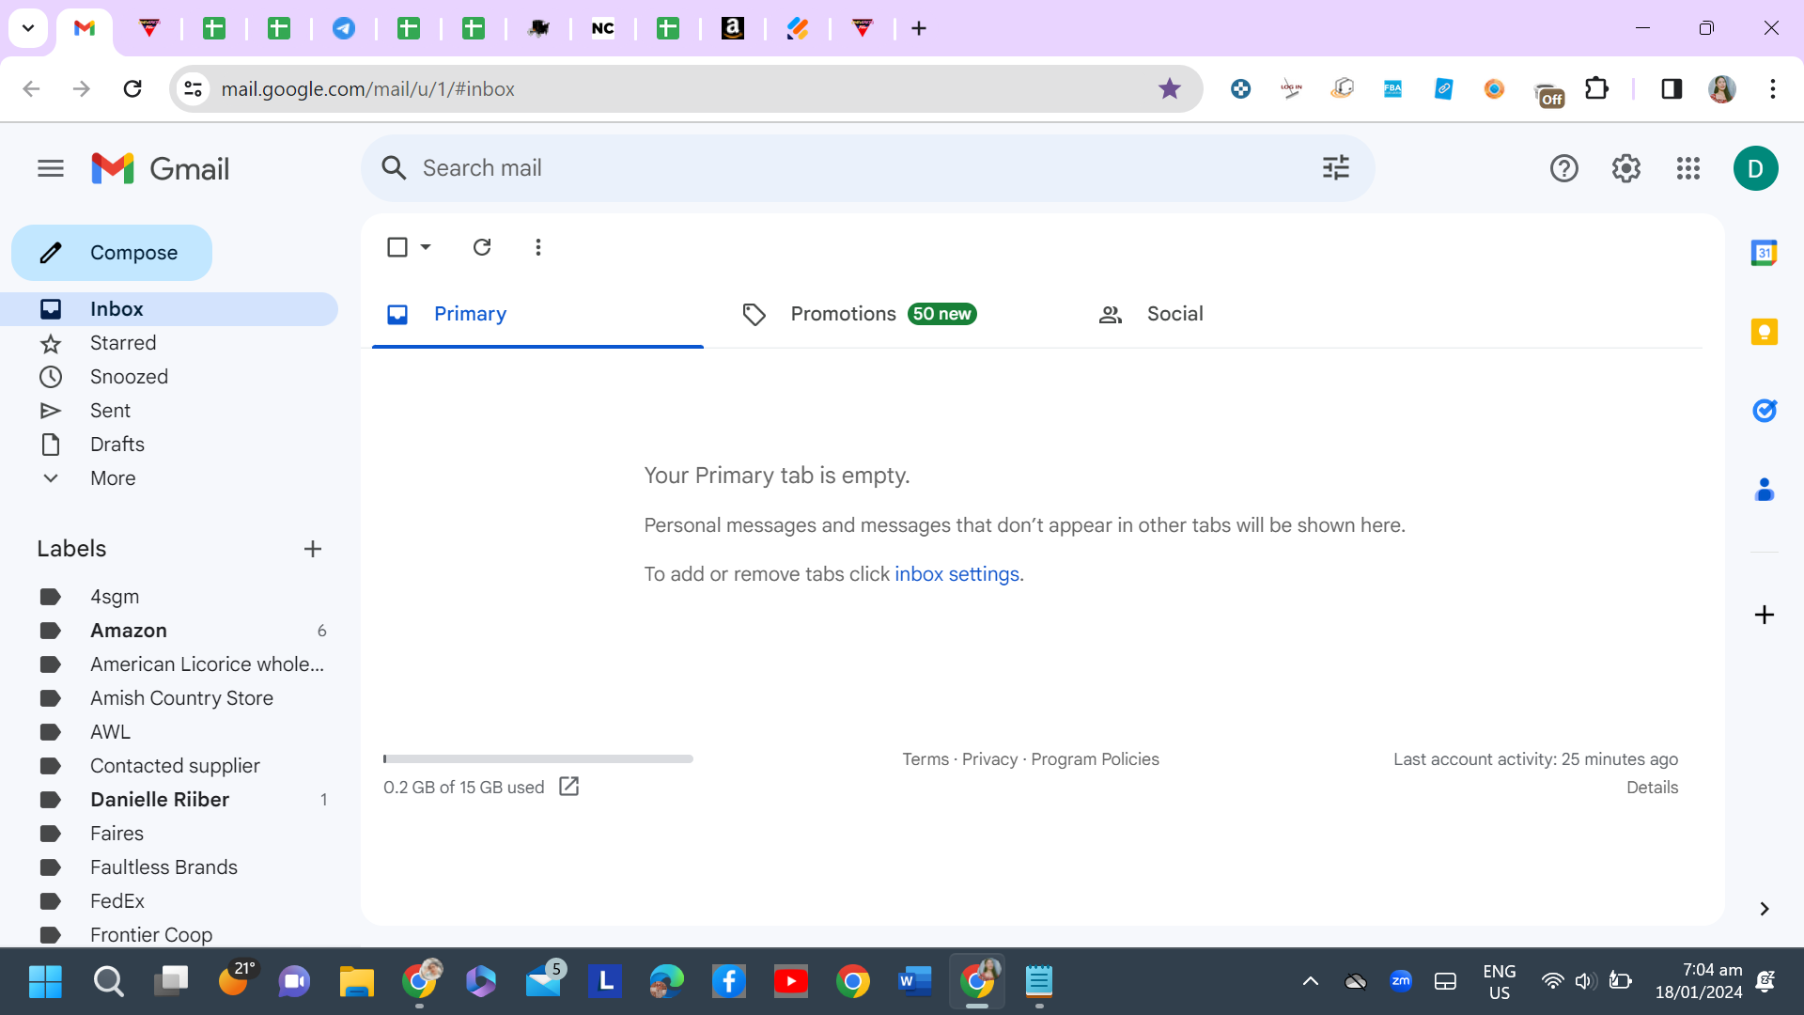Image resolution: width=1804 pixels, height=1015 pixels.
Task: Hide side panel with chevron arrow
Action: tap(1764, 909)
